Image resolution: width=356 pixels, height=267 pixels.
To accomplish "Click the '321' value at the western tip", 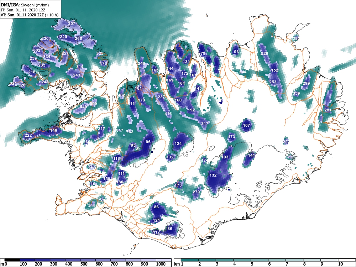I will tap(13, 84).
